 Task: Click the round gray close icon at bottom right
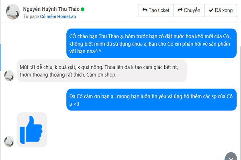click(x=231, y=156)
